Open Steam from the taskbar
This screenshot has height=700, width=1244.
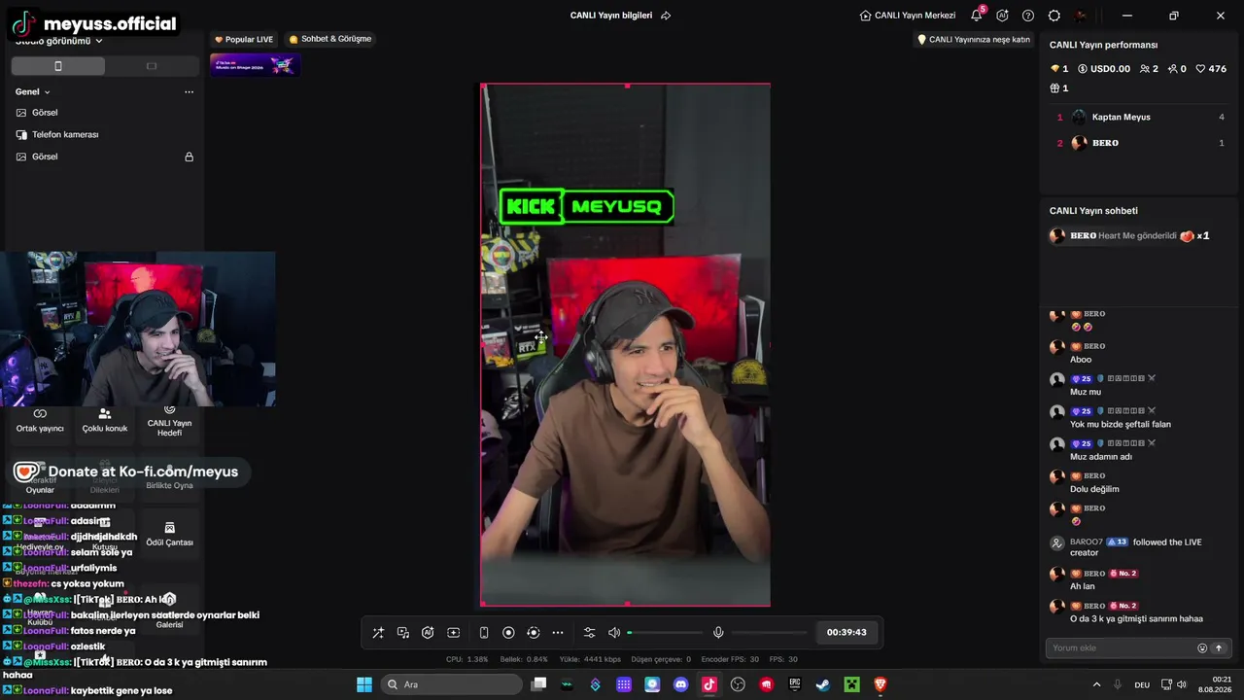823,684
